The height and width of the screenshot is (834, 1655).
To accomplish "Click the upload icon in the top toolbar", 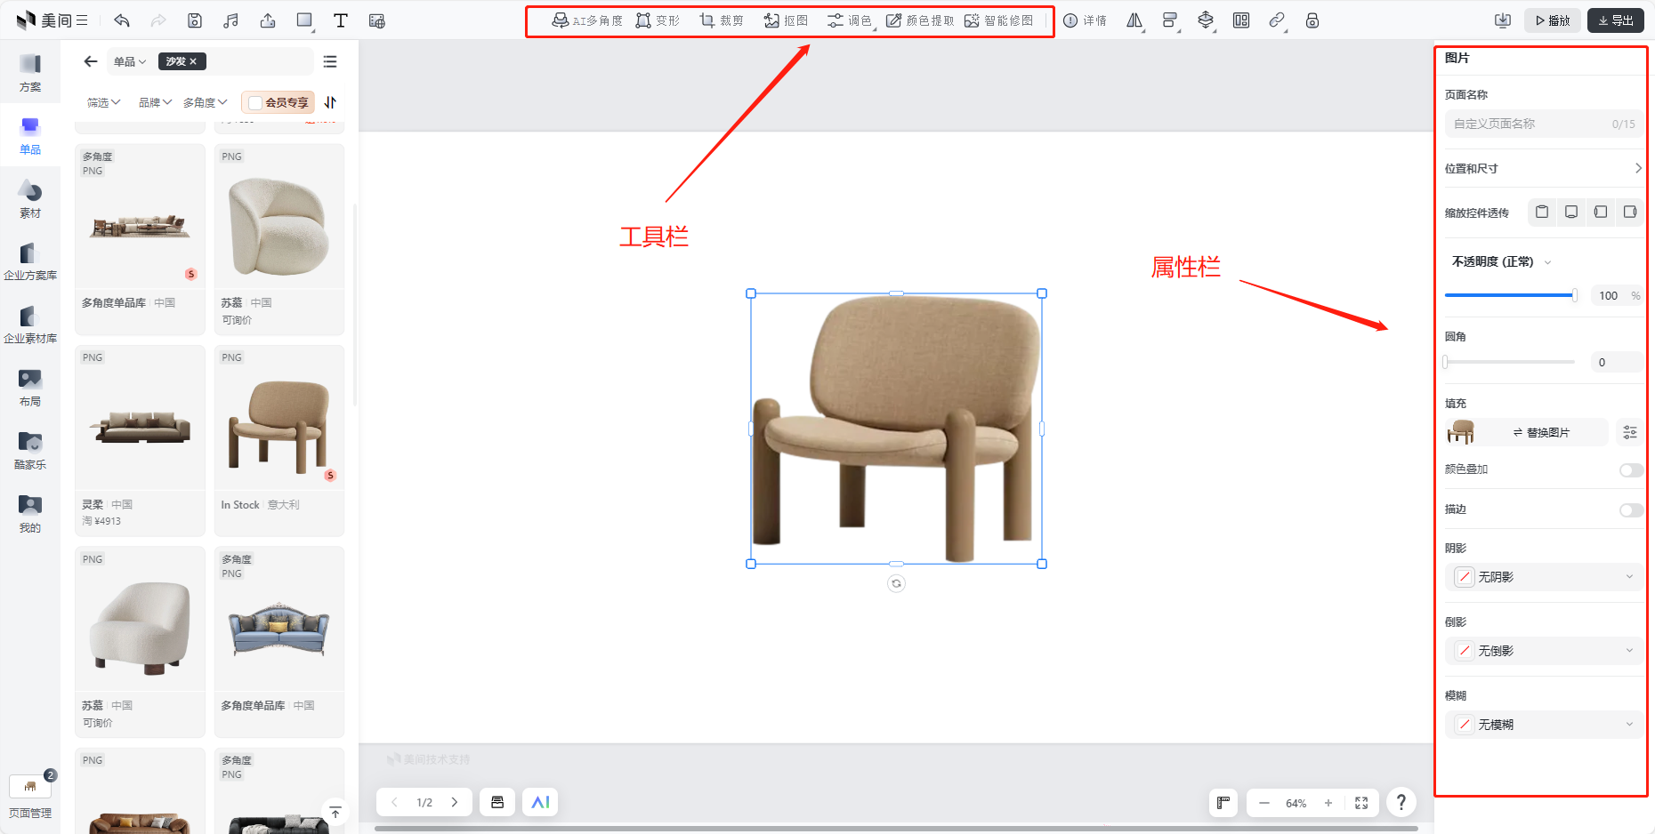I will [x=268, y=20].
